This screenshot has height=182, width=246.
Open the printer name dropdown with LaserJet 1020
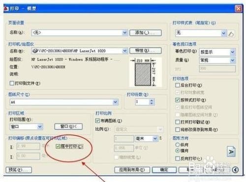click(x=80, y=51)
